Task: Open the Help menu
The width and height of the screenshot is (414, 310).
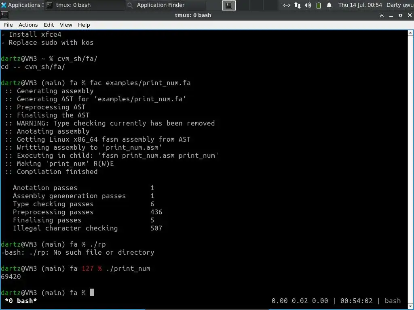Action: 84,25
